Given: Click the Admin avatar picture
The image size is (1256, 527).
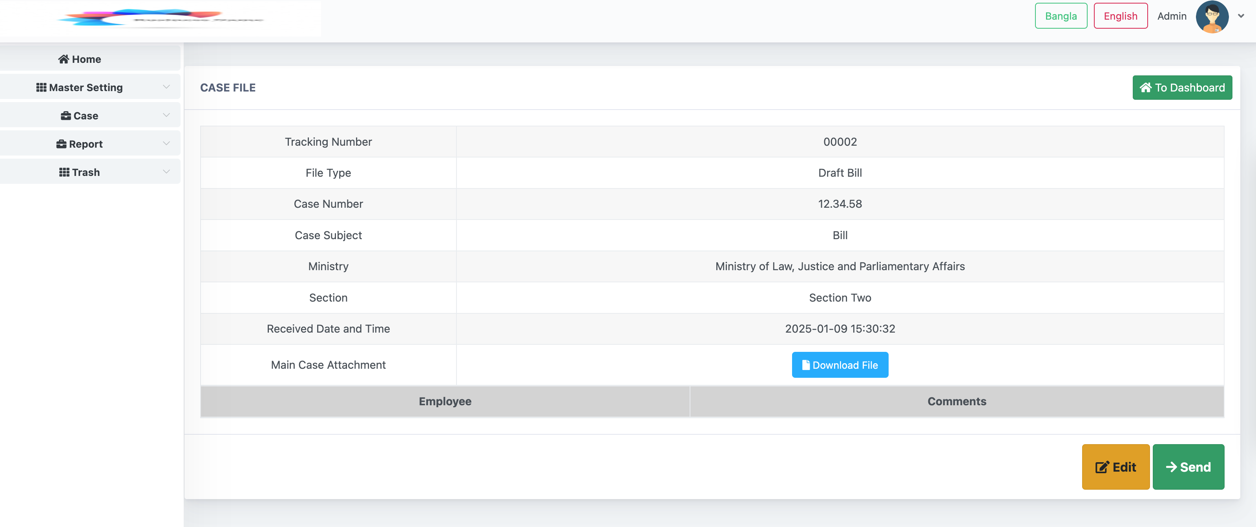Looking at the screenshot, I should pyautogui.click(x=1212, y=16).
